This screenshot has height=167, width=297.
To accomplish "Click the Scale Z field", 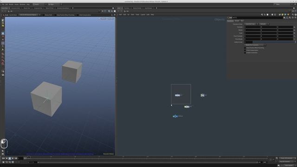I will (x=285, y=33).
